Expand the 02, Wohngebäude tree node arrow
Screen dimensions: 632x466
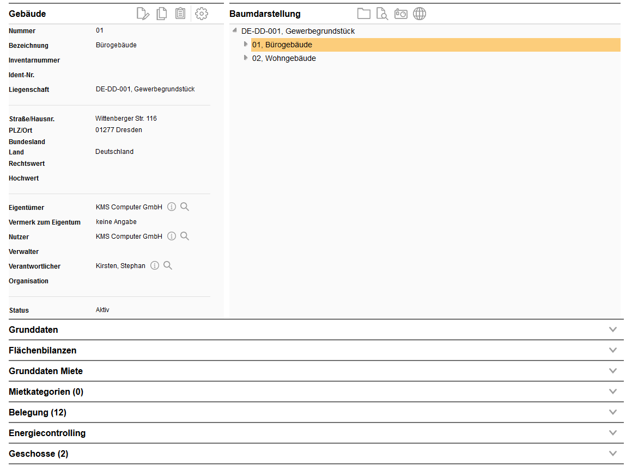[245, 58]
